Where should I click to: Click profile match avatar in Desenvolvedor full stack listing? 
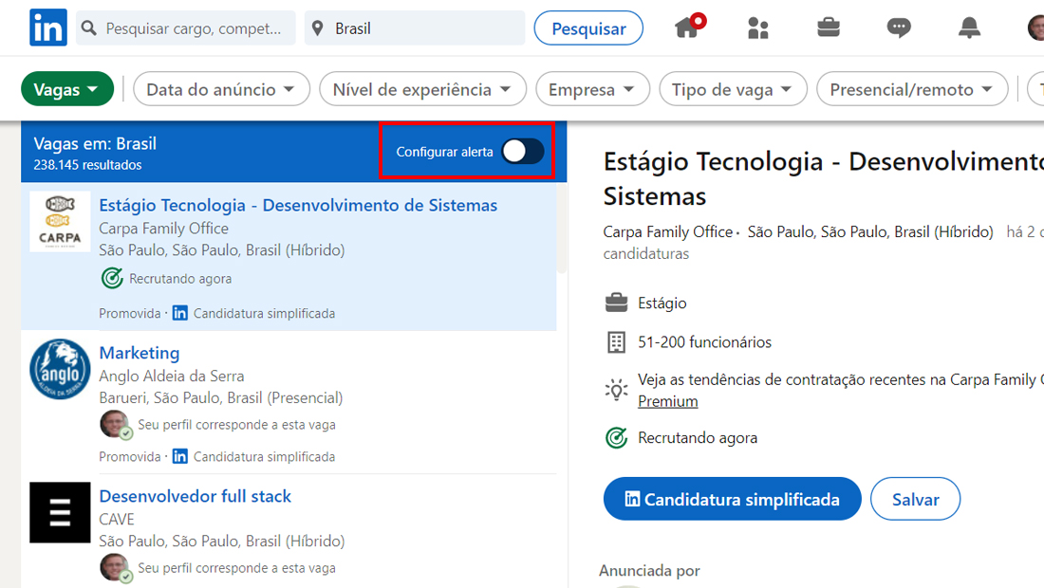115,568
